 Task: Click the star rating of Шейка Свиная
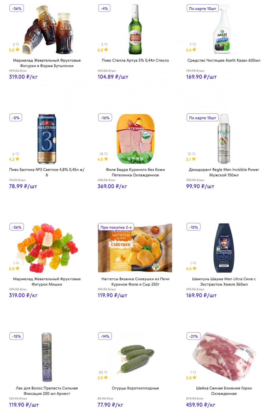[x=191, y=378]
